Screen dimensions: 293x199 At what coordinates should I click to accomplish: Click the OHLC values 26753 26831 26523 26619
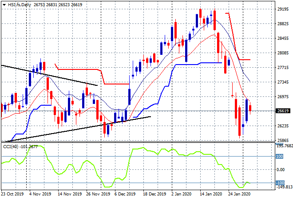[58, 5]
